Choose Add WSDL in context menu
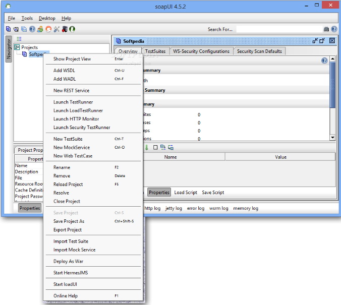The height and width of the screenshot is (305, 341). pyautogui.click(x=93, y=71)
